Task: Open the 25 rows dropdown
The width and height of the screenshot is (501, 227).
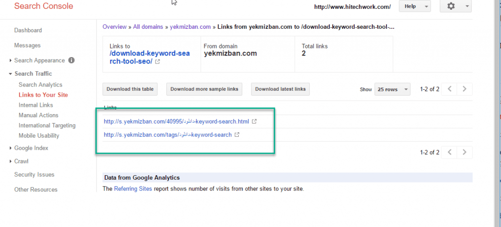Action: click(x=392, y=90)
